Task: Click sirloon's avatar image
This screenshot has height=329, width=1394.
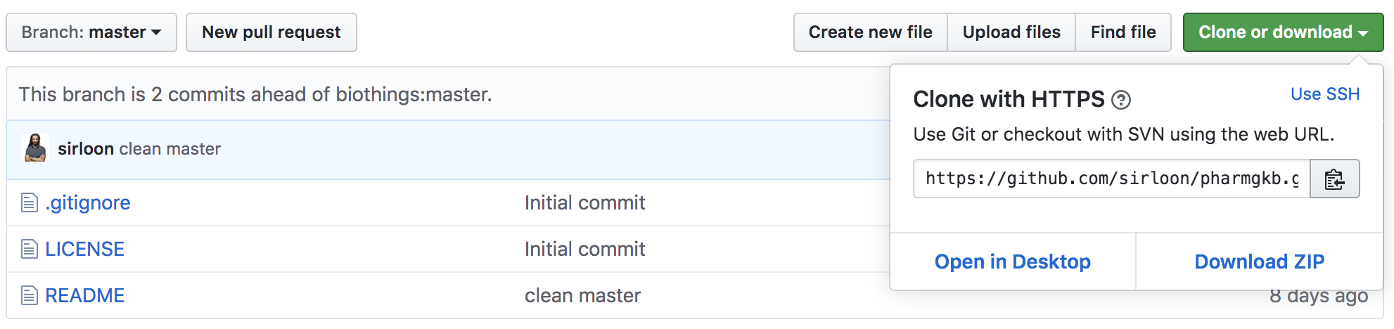Action: click(35, 148)
